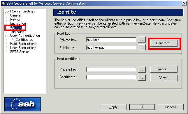Click the View certificate button

tap(164, 78)
